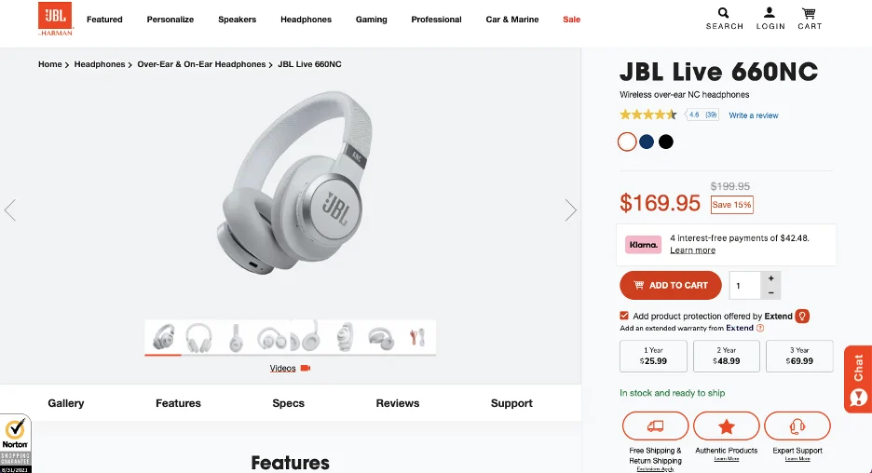Click the Norton Shopping Guarantee badge
This screenshot has height=473, width=872.
pos(15,443)
